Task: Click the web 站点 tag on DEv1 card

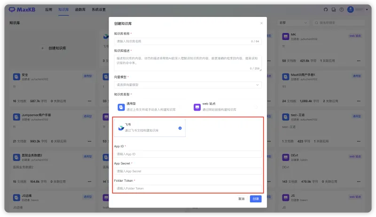Action: click(355, 156)
